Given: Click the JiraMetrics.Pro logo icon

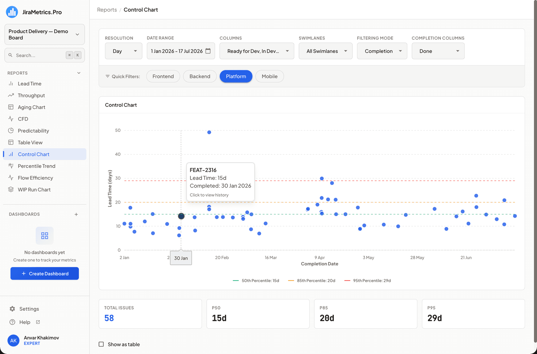Looking at the screenshot, I should pyautogui.click(x=12, y=12).
